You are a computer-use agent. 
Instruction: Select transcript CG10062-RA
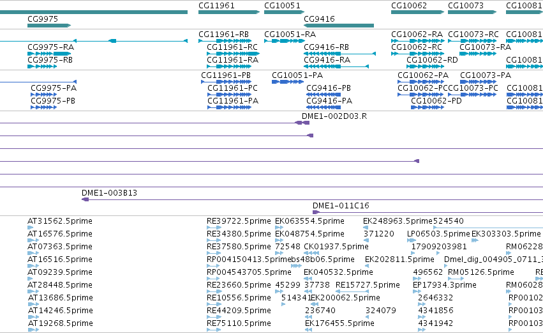[417, 35]
